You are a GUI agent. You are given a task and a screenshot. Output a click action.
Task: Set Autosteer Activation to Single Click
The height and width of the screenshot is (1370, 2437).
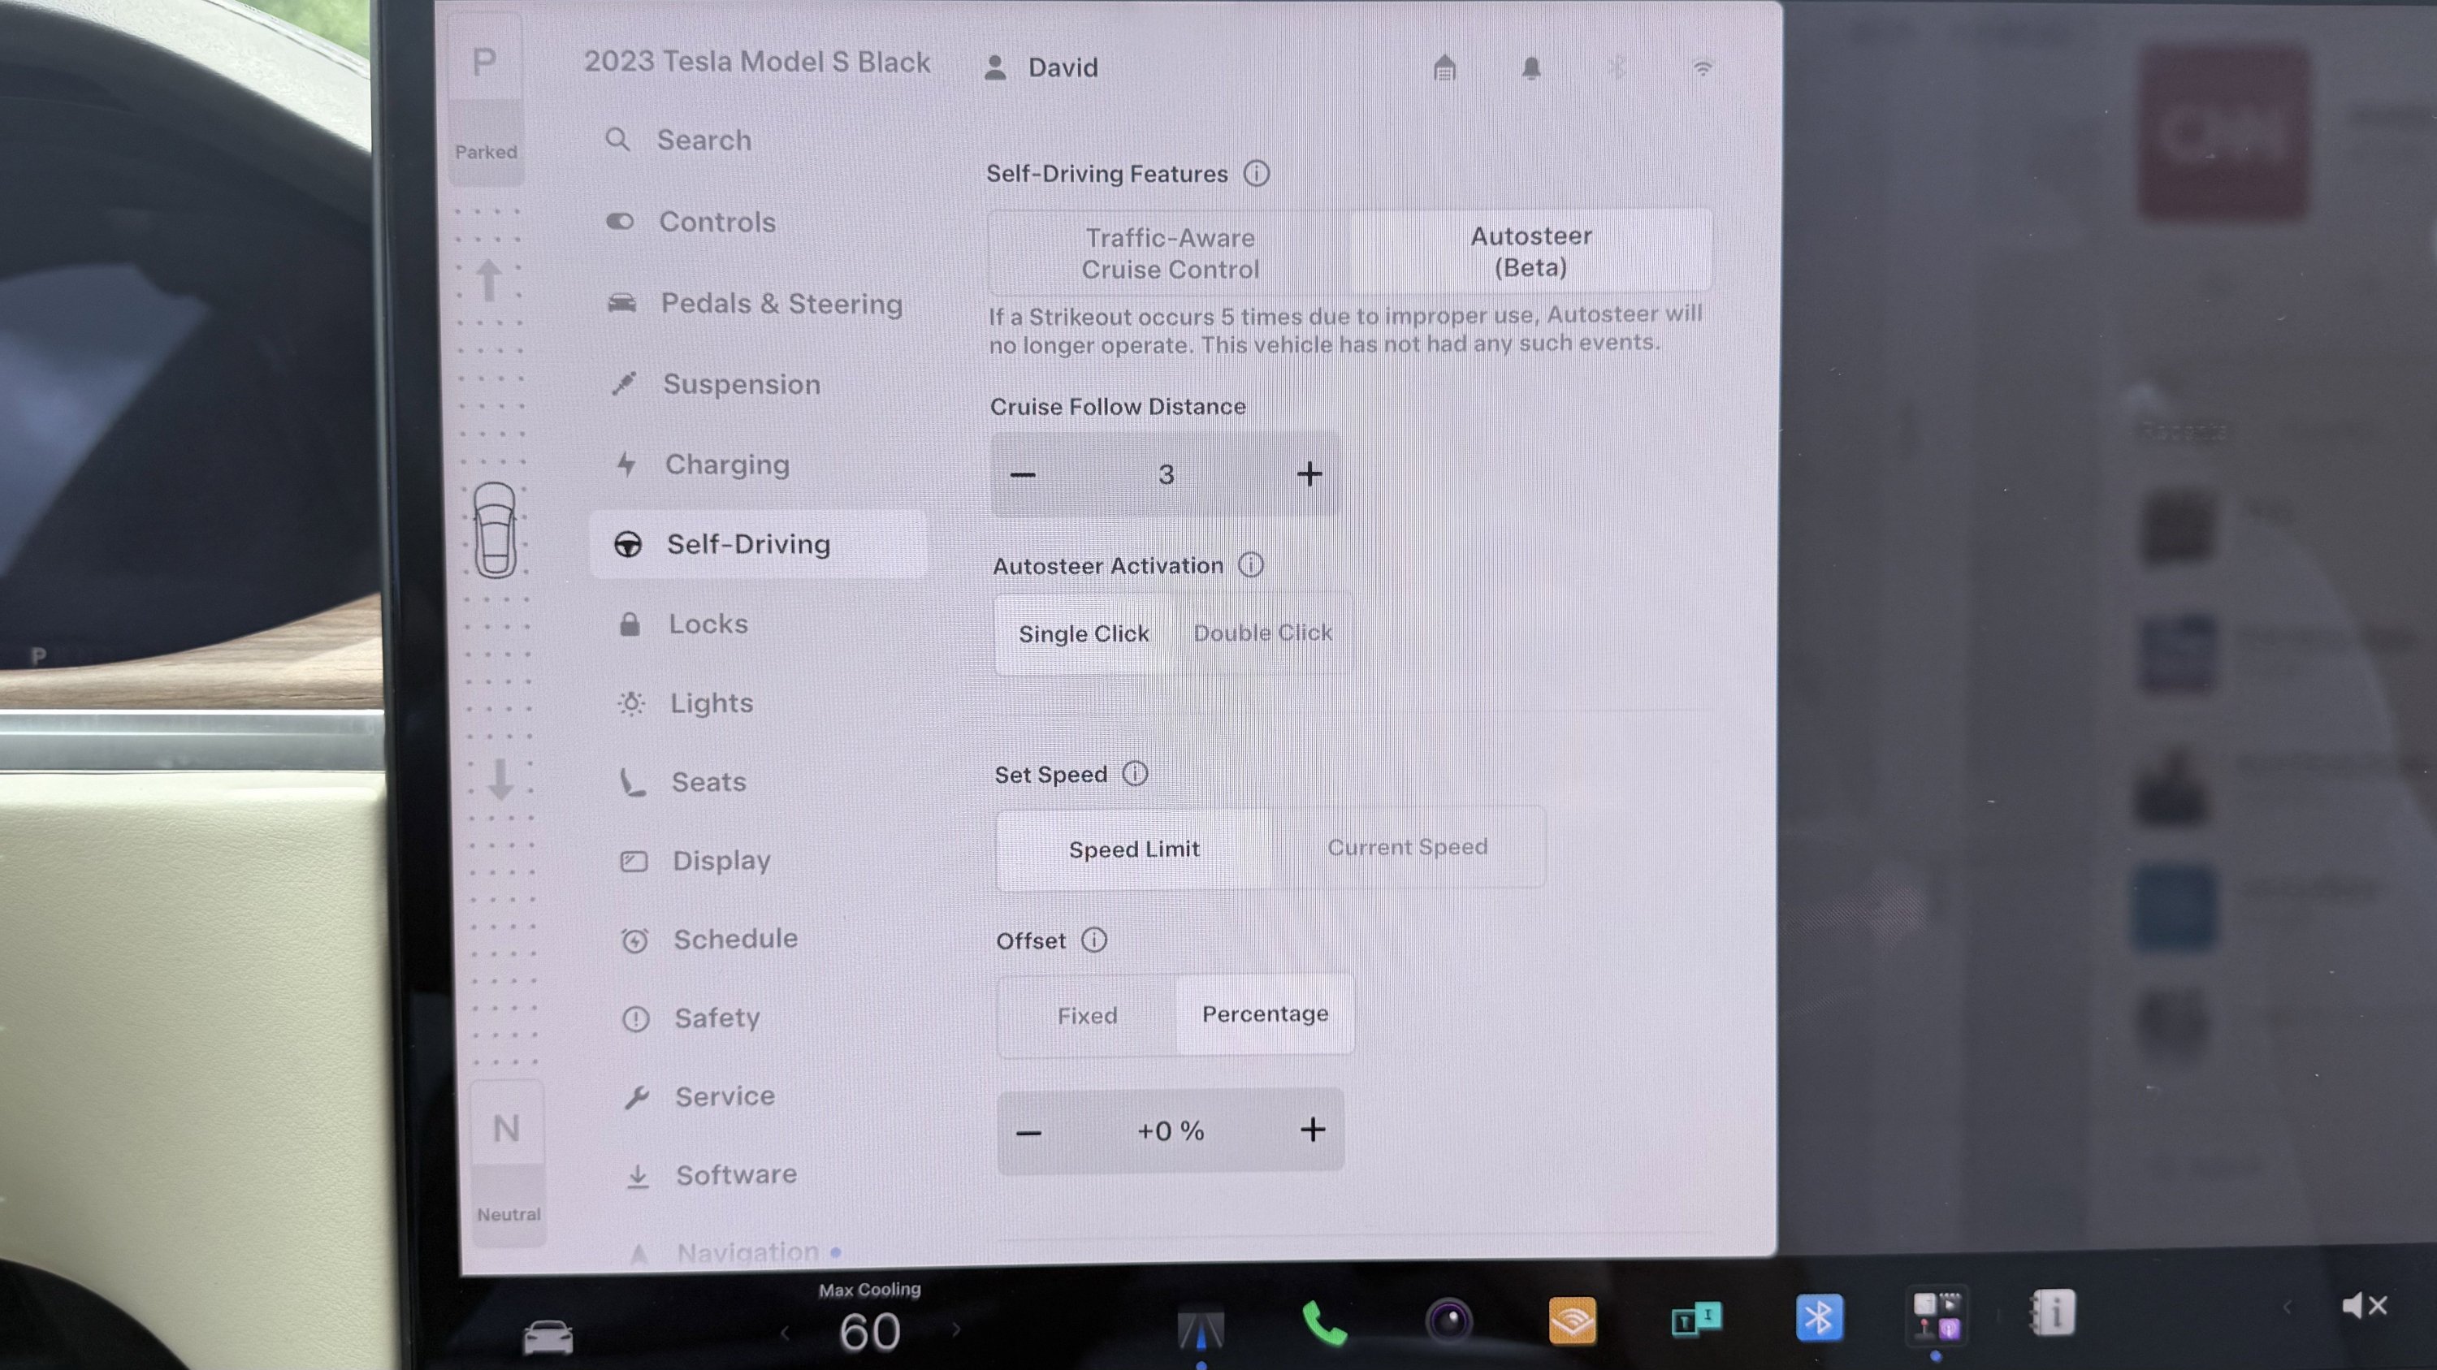(x=1084, y=633)
